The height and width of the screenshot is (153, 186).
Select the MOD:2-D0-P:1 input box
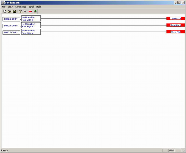tap(11, 32)
